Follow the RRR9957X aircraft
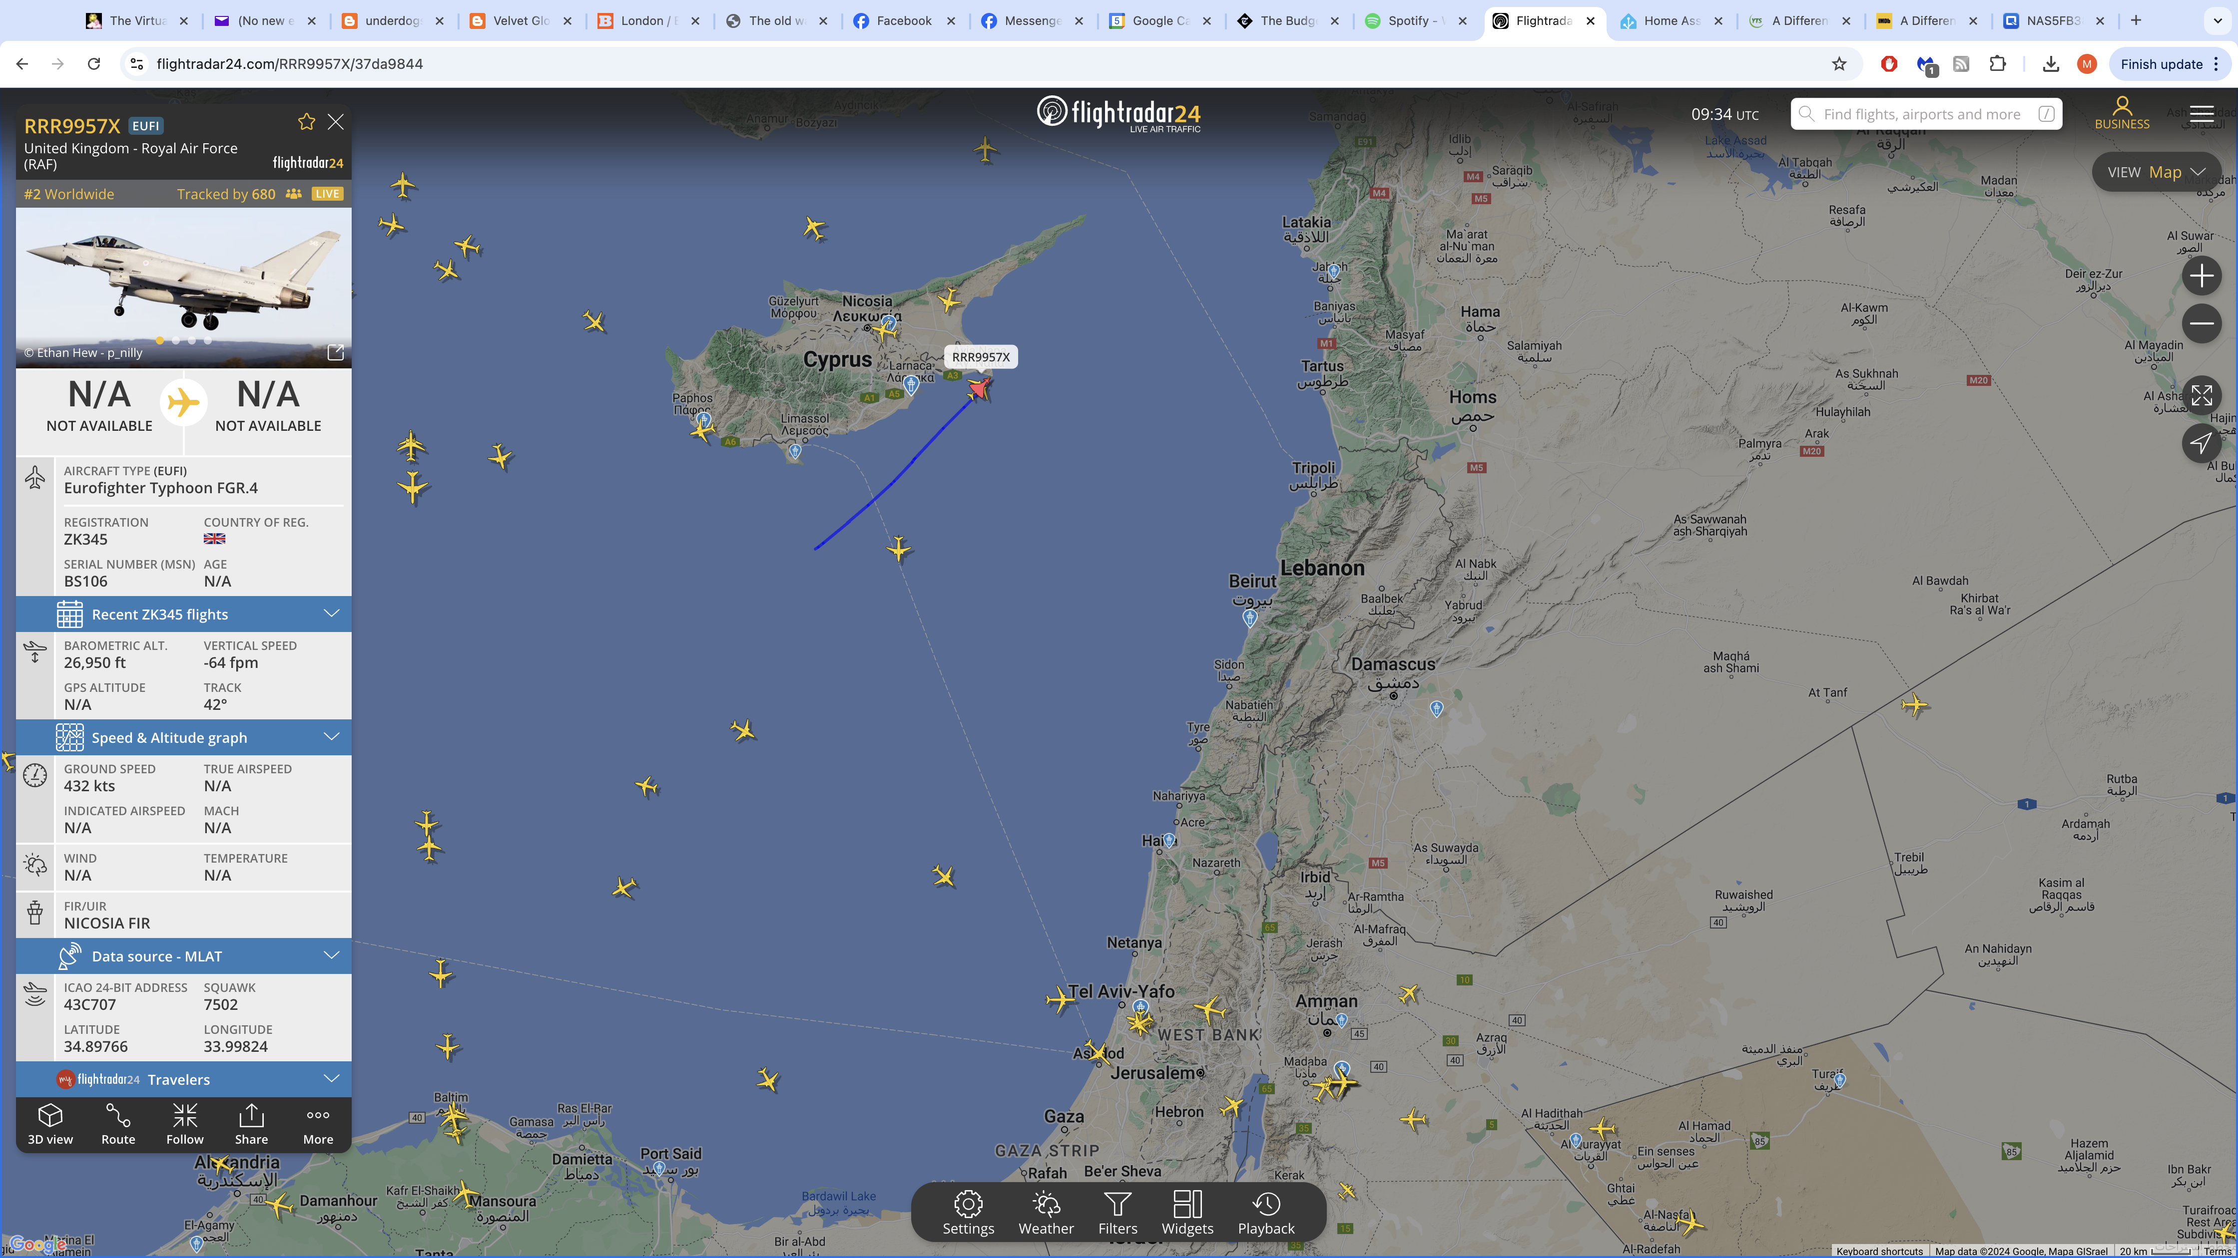Viewport: 2238px width, 1258px height. (185, 1124)
